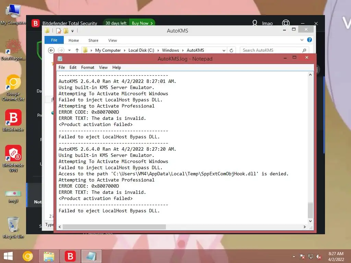The width and height of the screenshot is (351, 263).
Task: Open Explorer Share ribbon tab
Action: (93, 40)
